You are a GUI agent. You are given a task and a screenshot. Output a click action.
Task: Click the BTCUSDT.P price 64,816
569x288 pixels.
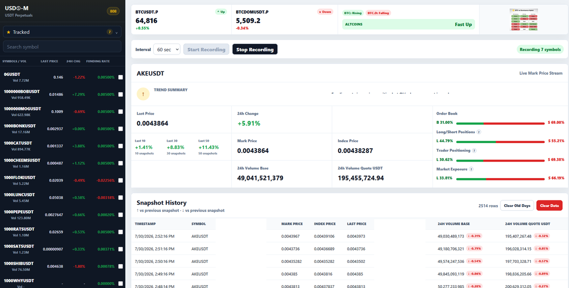(x=147, y=21)
